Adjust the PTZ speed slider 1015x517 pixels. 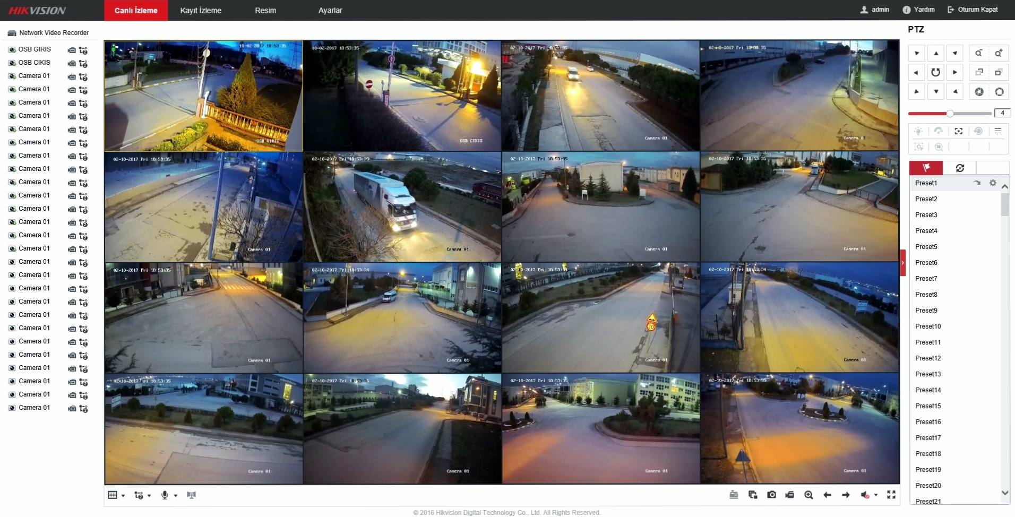[x=950, y=114]
